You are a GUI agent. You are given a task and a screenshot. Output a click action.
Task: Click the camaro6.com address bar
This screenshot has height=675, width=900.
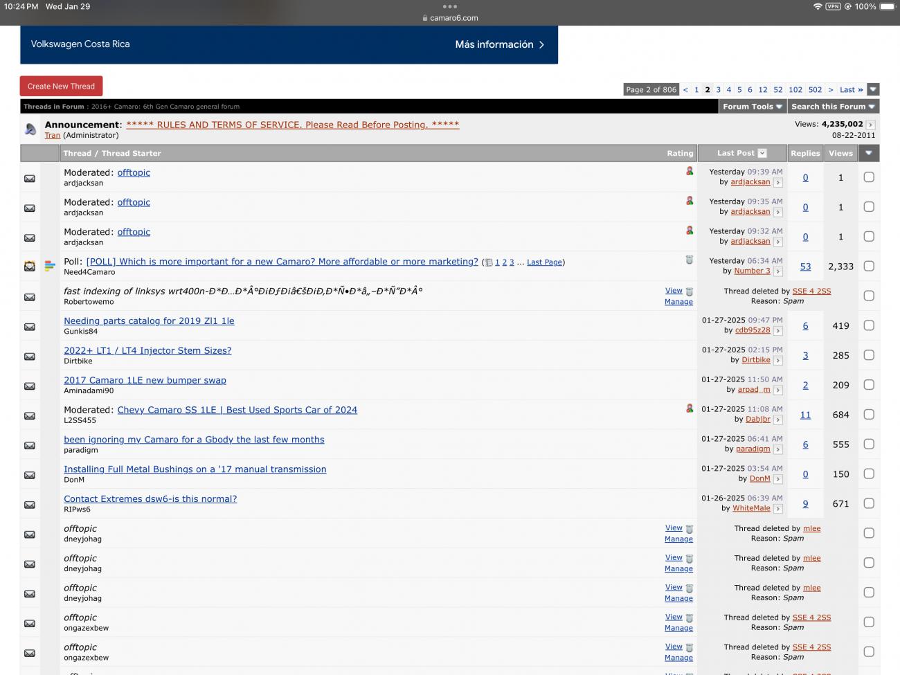(450, 17)
